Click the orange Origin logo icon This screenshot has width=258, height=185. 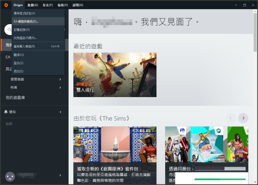point(6,5)
